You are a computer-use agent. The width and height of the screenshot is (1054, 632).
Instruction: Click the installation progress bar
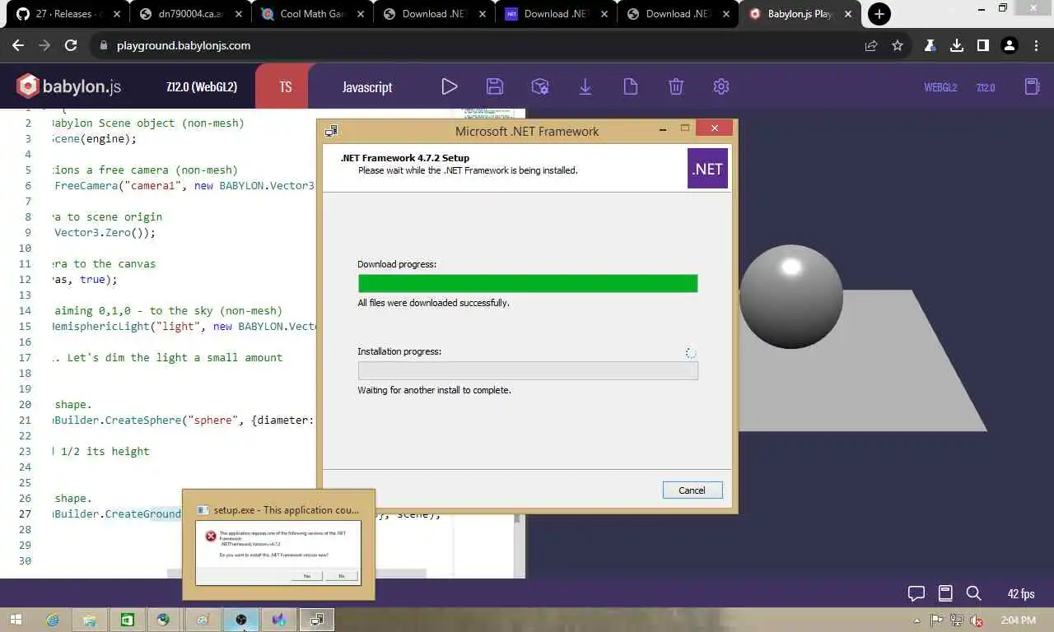coord(528,370)
